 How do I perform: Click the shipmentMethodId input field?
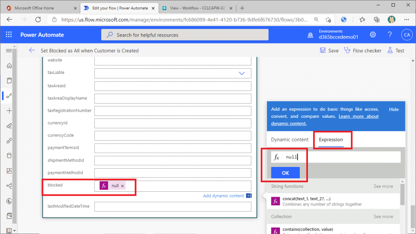click(173, 160)
